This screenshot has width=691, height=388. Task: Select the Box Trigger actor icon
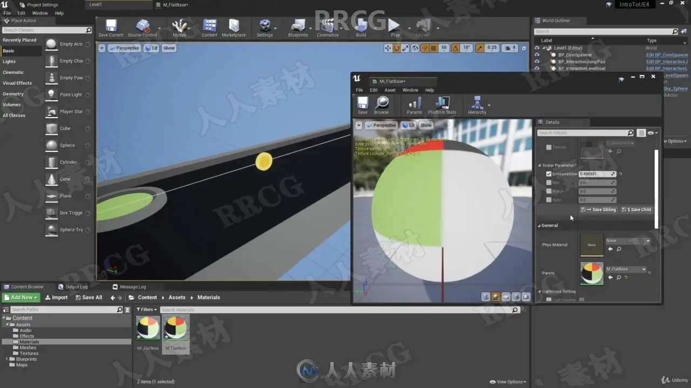click(x=51, y=213)
